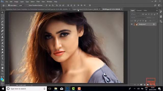Image resolution: width=163 pixels, height=91 pixels.
Task: Select the Dodge tool
Action: pos(2,52)
